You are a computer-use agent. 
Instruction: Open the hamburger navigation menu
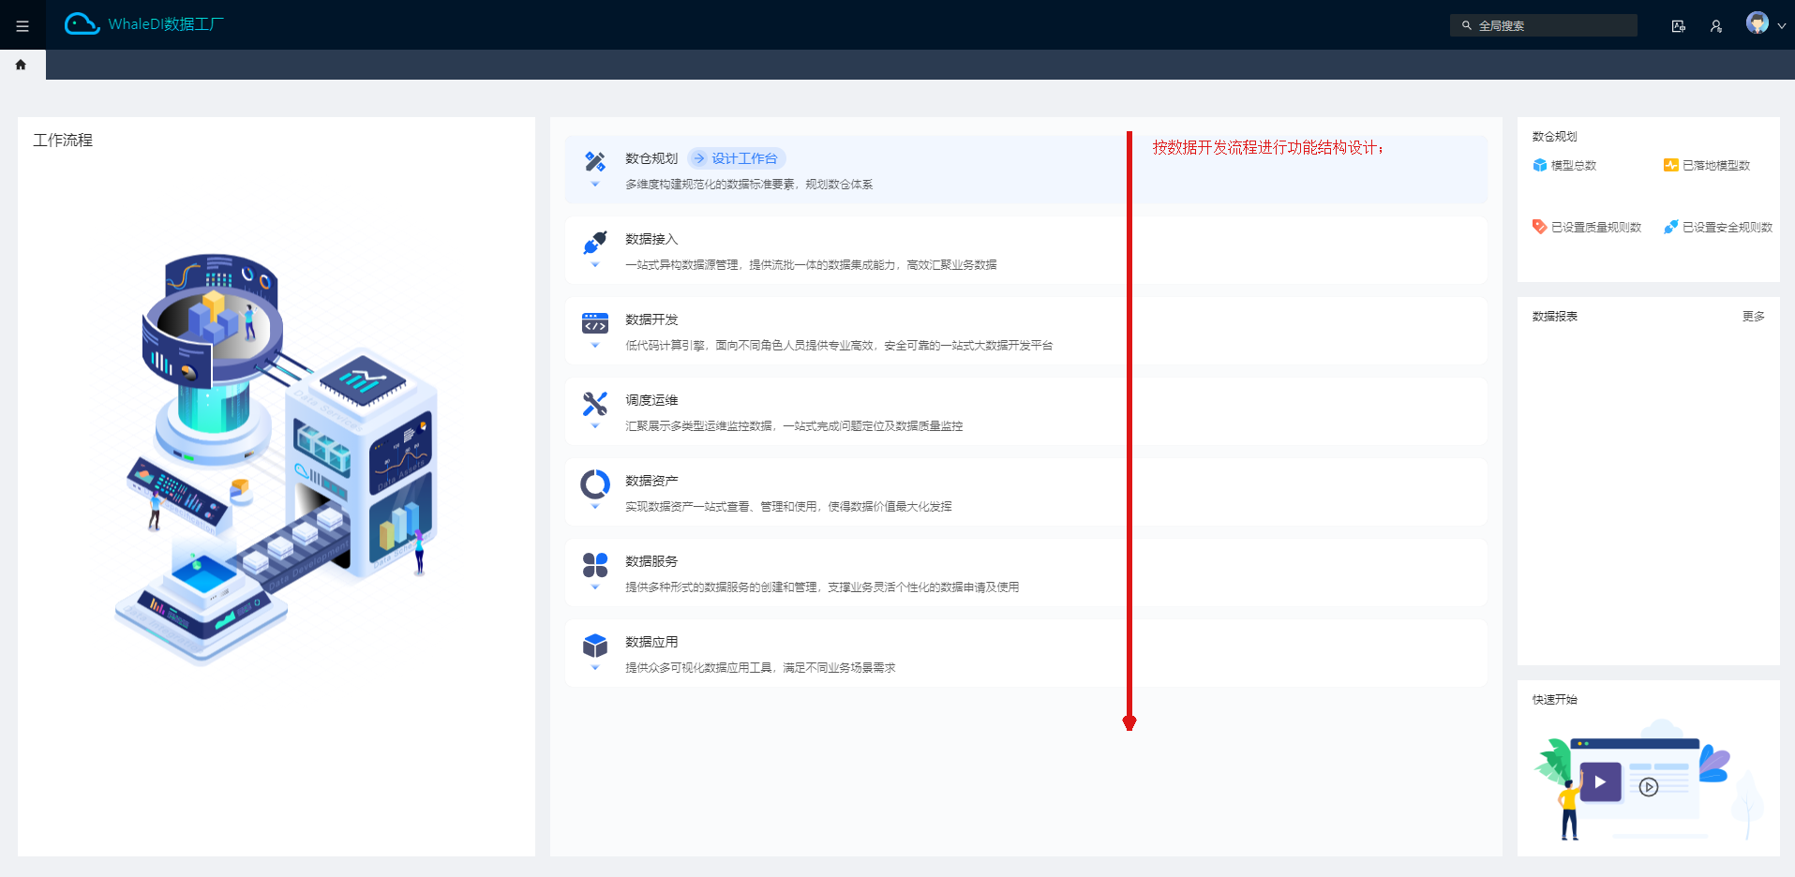22,26
